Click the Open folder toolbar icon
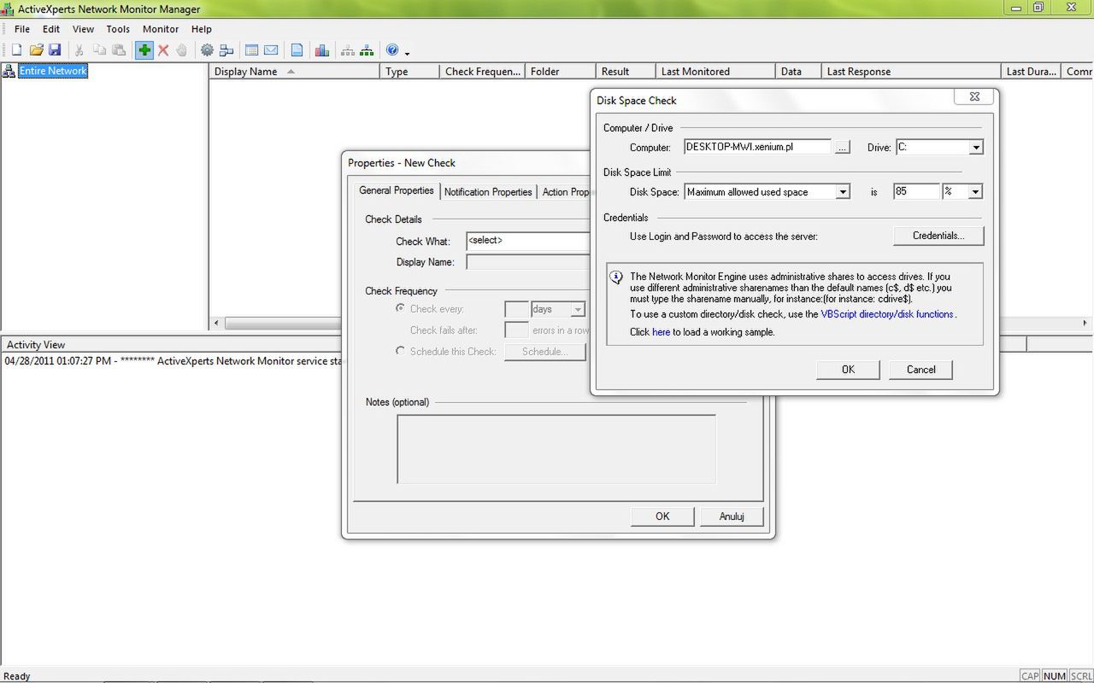The height and width of the screenshot is (683, 1094). click(x=36, y=50)
